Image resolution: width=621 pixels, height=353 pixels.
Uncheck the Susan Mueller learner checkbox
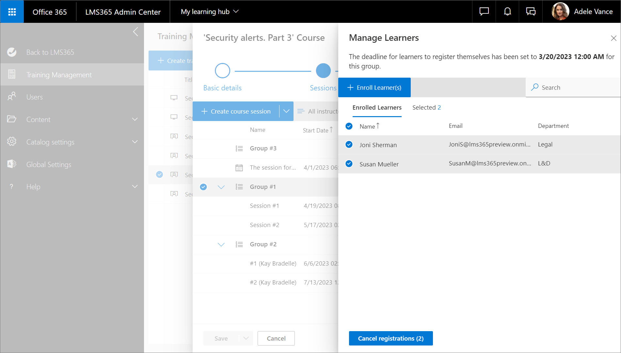coord(349,164)
